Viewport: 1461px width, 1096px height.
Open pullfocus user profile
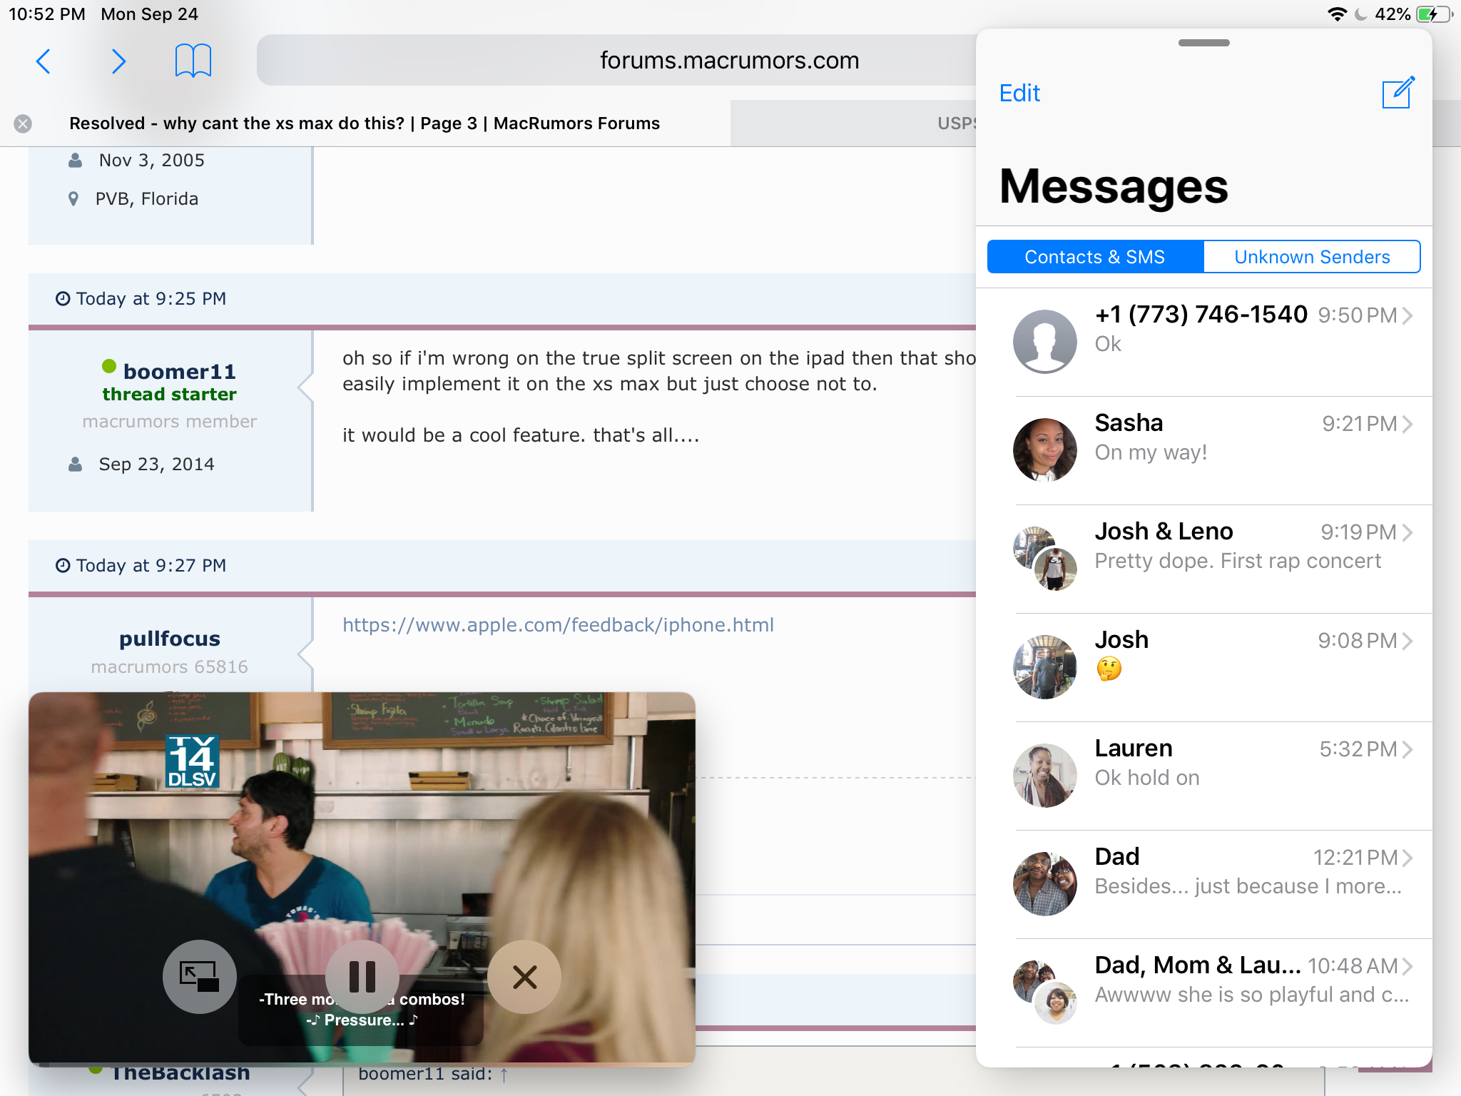(170, 639)
